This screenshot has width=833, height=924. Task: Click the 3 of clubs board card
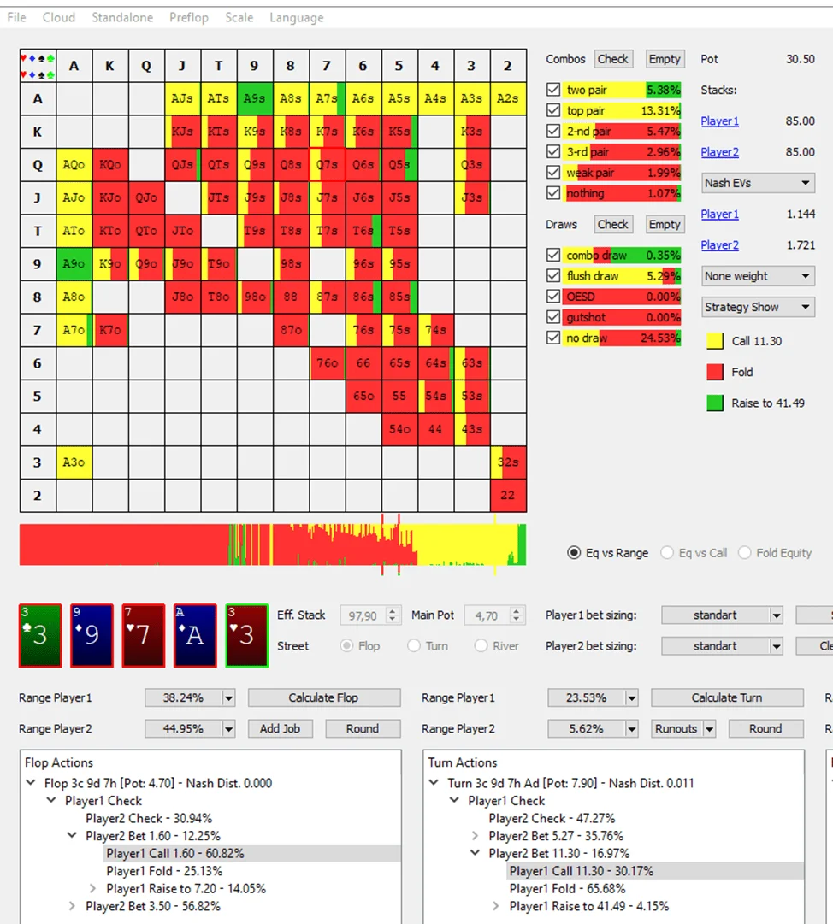click(40, 635)
